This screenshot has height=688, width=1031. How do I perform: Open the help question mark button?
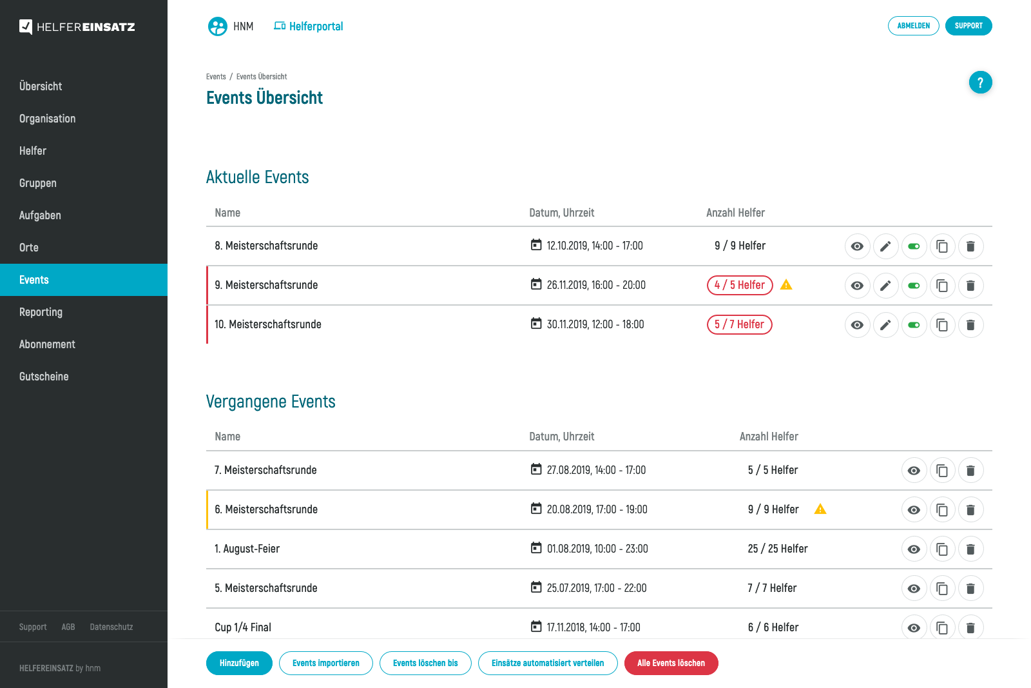click(980, 83)
